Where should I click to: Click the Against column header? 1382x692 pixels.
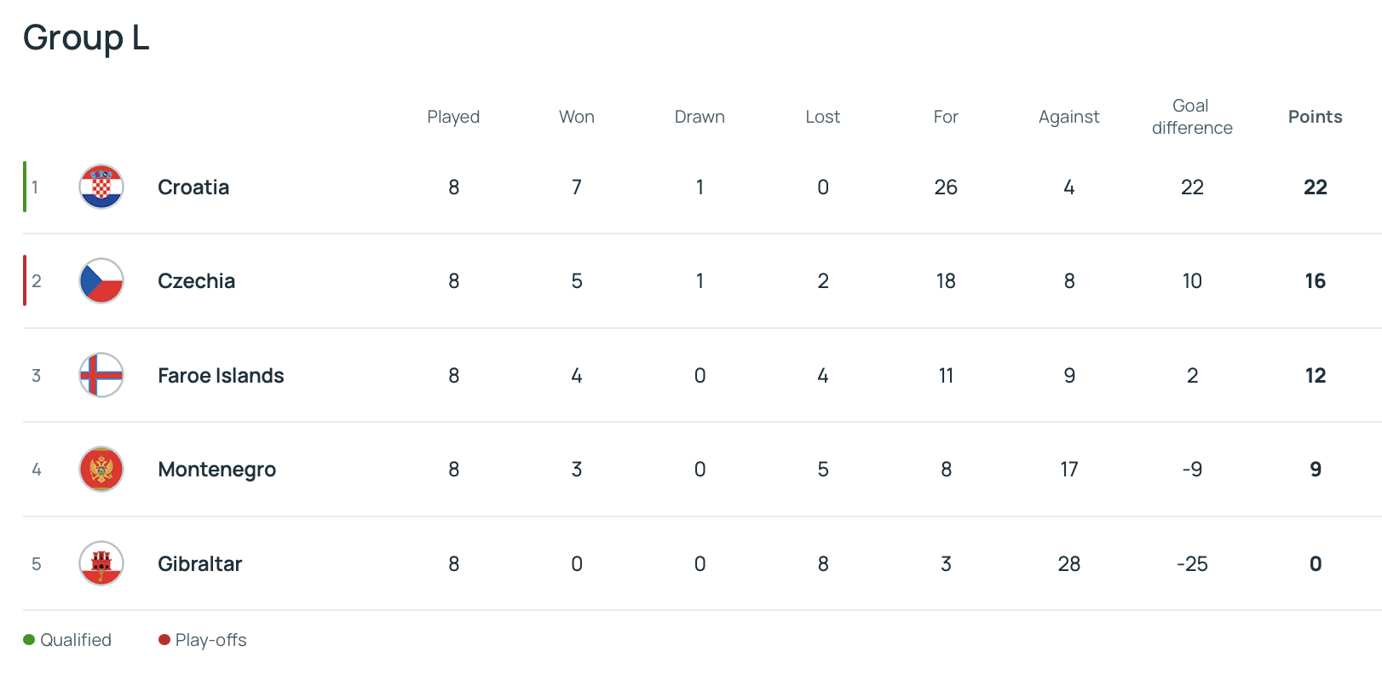1068,117
